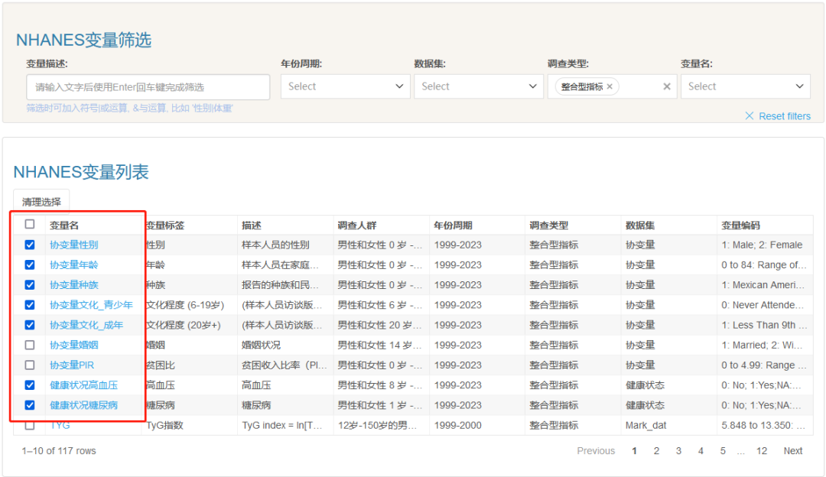Uncheck the 协变量种族 row checkbox

point(30,285)
